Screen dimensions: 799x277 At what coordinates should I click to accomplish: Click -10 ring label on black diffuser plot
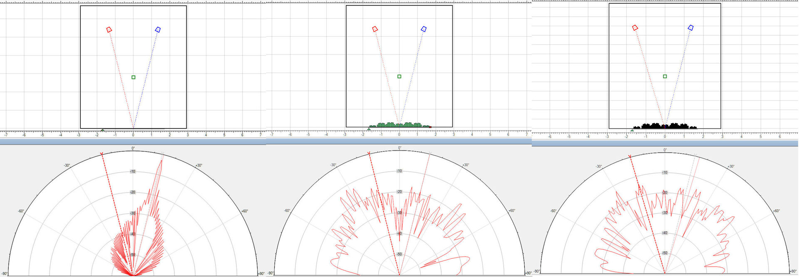[665, 173]
